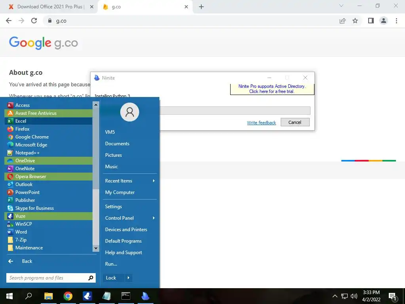
Task: Share this page from the address bar
Action: tap(343, 21)
